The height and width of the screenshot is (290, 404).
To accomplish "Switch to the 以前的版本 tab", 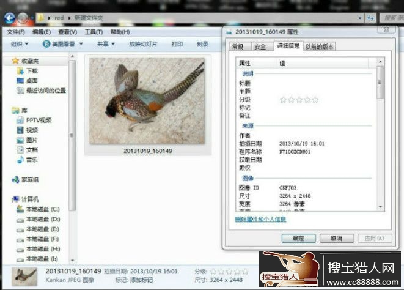I will [320, 46].
